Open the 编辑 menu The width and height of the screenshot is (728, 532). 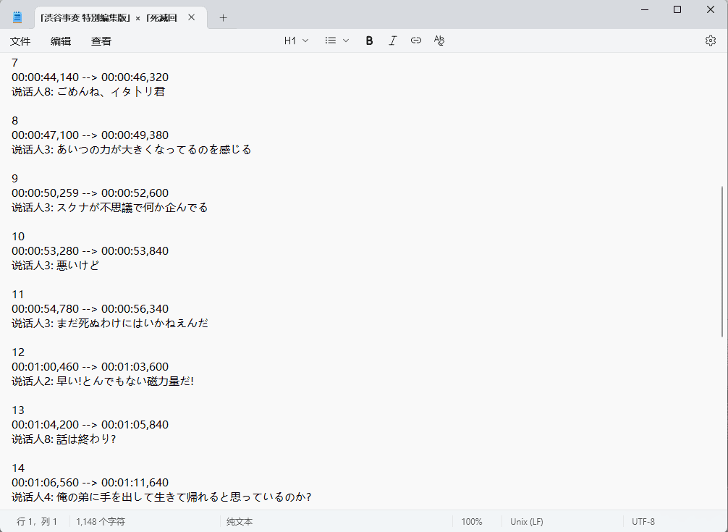point(61,41)
